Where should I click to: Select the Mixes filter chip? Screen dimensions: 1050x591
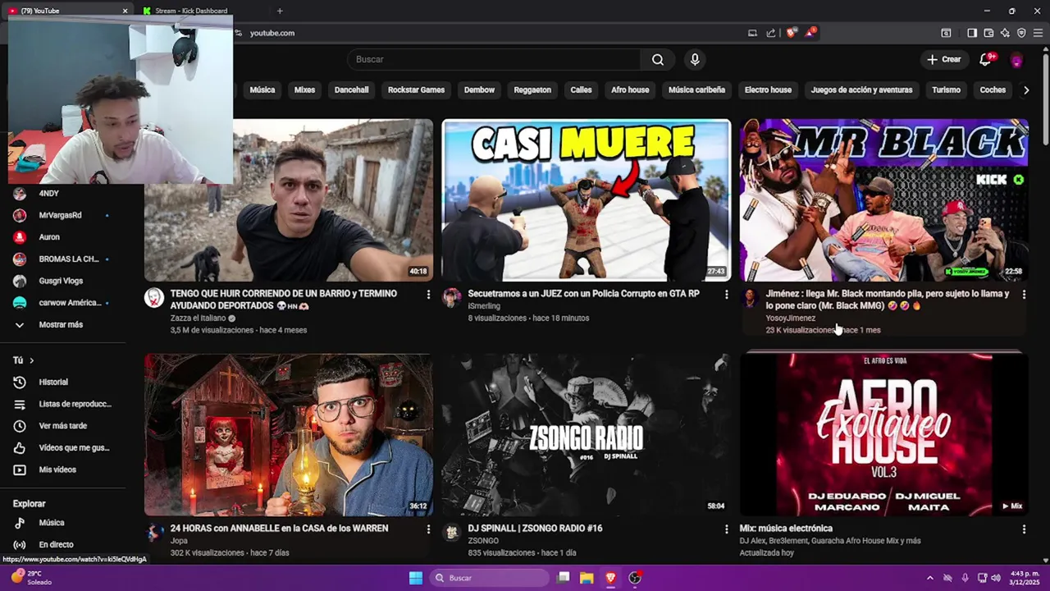coord(304,89)
